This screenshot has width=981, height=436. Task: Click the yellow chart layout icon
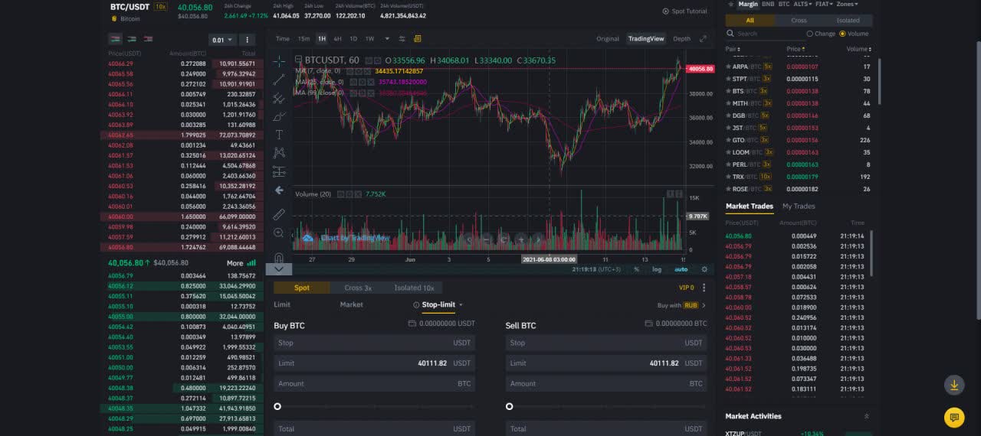tap(418, 38)
